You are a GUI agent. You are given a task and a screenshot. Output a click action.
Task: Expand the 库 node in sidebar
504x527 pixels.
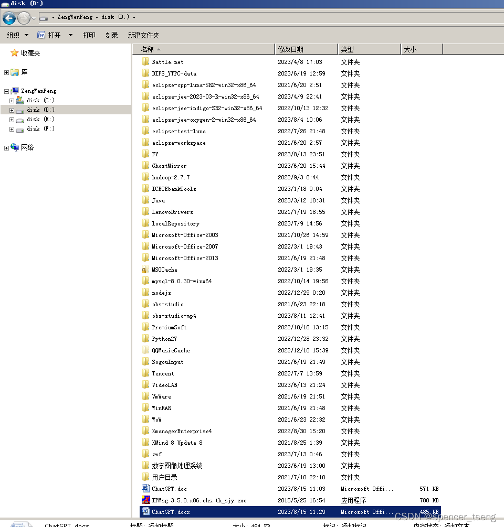6,72
